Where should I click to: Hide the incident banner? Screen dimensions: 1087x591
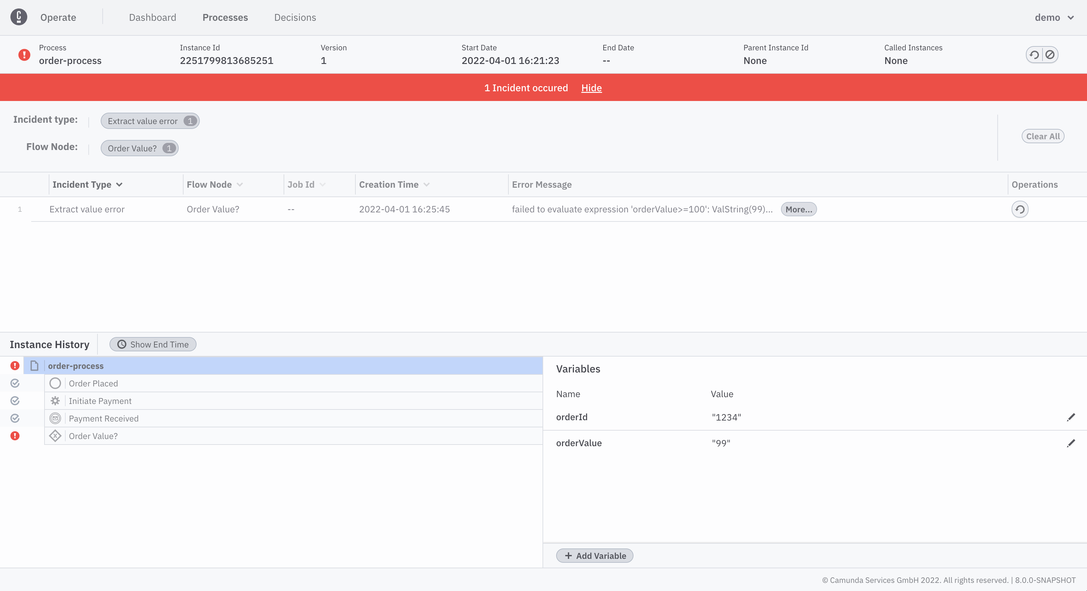591,87
